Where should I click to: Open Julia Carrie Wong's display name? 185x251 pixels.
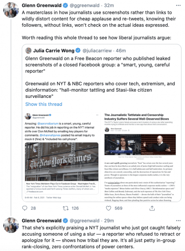(54, 51)
